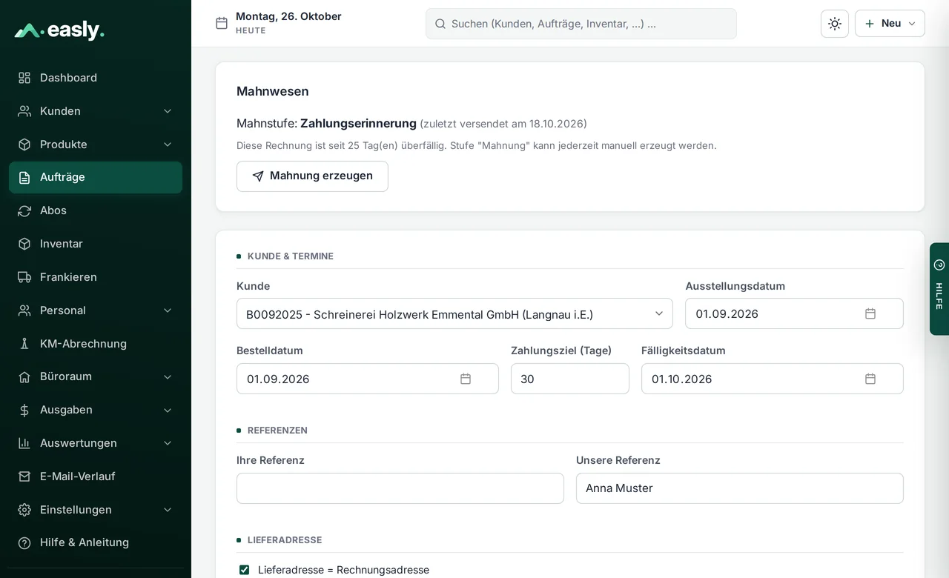Click the Personal users icon
949x578 pixels.
pos(24,310)
